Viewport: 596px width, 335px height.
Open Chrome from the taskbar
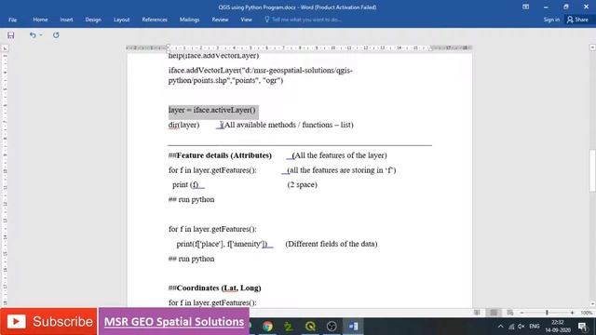267,327
